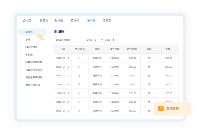
Task: Go to 科目余额表 in the sidebar
Action: 32,47
